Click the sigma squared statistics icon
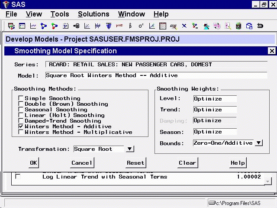This screenshot has width=277, height=208. (141, 26)
